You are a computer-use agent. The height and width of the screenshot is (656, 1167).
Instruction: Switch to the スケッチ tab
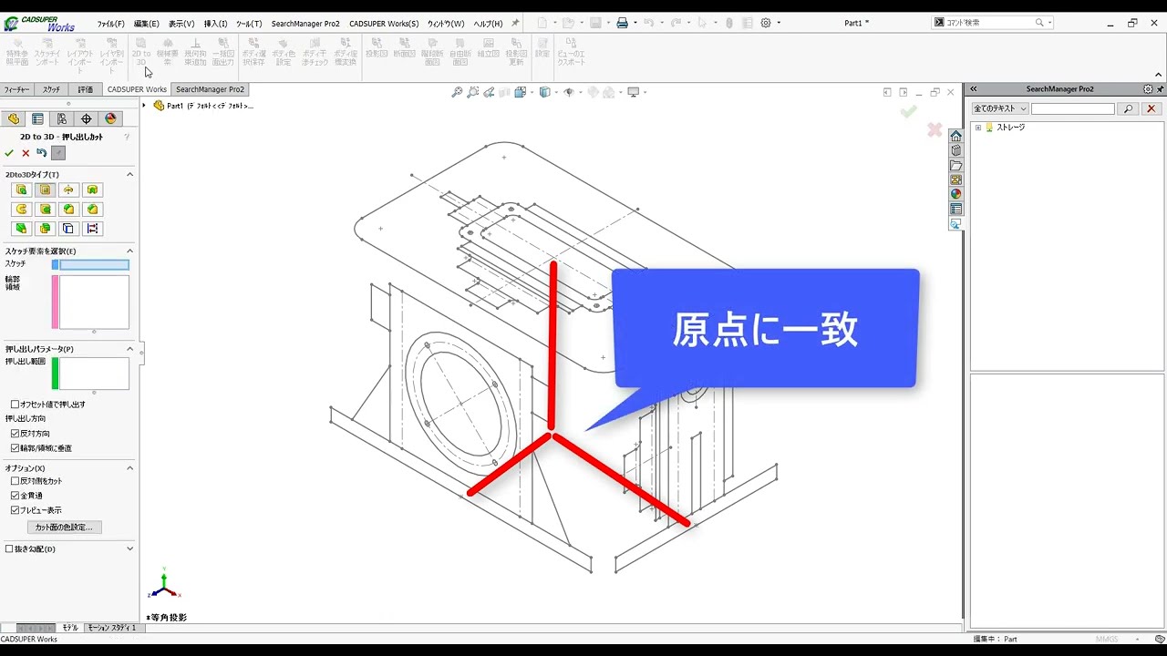tap(51, 89)
